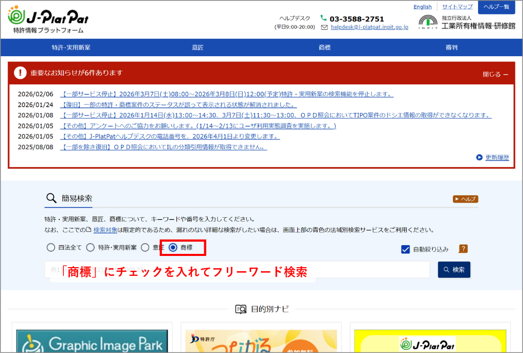The height and width of the screenshot is (353, 523).
Task: Open the English version link
Action: click(423, 6)
